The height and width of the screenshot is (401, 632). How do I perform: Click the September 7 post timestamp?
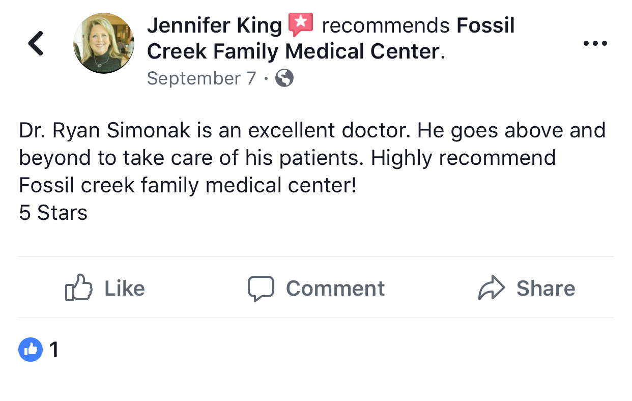pos(202,78)
